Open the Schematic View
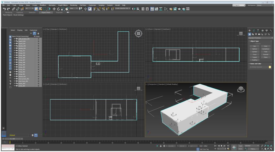This screenshot has width=275, height=152. (161, 9)
